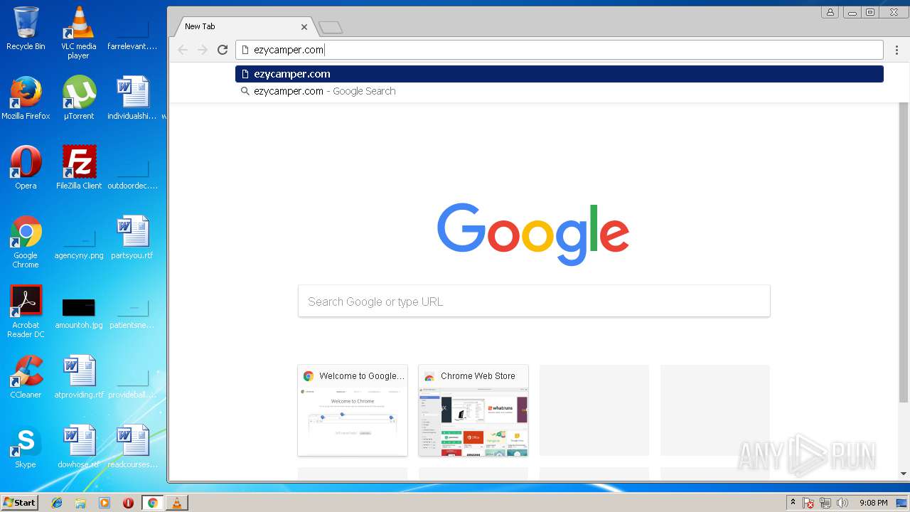The height and width of the screenshot is (512, 910).
Task: Select the Google Chrome desktop shortcut
Action: [26, 242]
